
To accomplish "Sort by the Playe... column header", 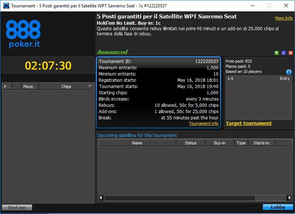I will pyautogui.click(x=30, y=87).
